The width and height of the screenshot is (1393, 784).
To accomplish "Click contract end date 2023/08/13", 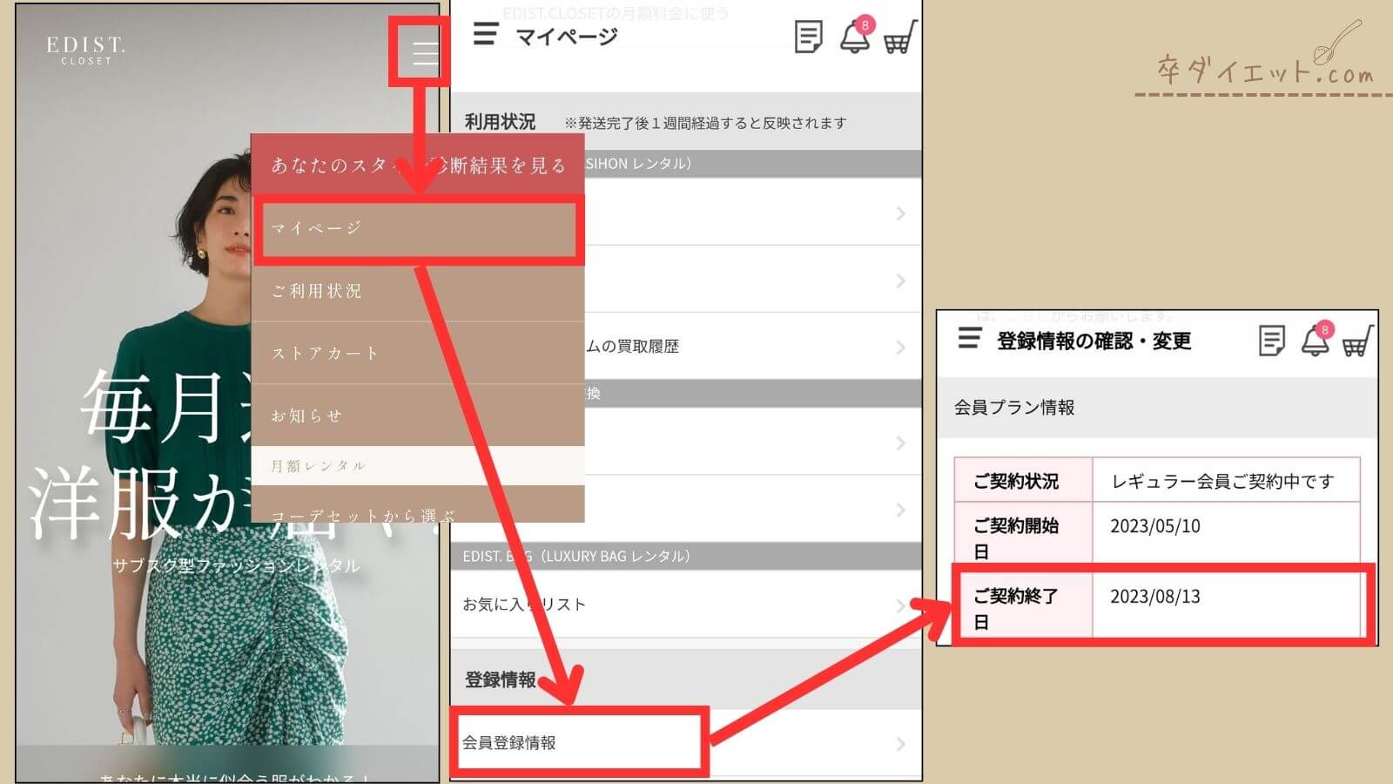I will click(x=1154, y=597).
